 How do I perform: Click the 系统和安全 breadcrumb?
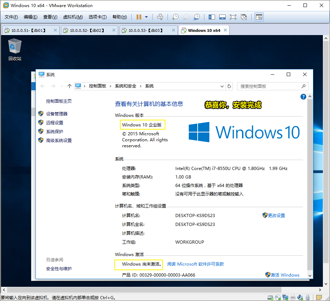[x=126, y=86]
